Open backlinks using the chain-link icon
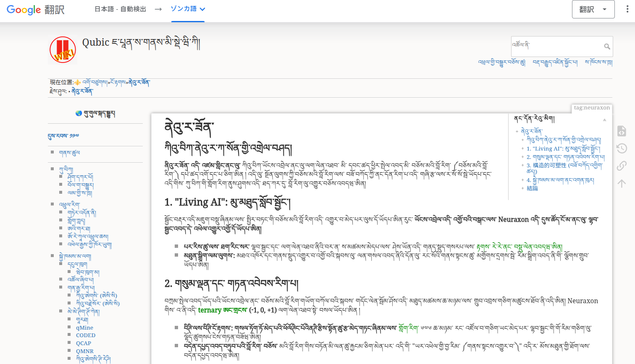The height and width of the screenshot is (364, 635). point(622,166)
